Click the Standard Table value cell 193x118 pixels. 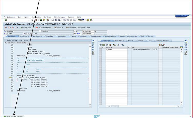point(145,50)
